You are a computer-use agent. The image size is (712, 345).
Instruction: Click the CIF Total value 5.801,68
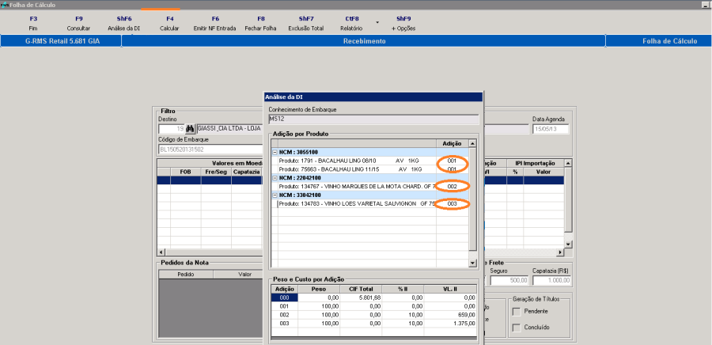click(361, 298)
